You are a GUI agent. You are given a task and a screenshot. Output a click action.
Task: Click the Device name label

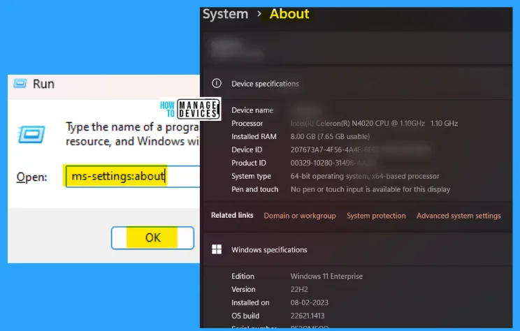click(x=252, y=110)
